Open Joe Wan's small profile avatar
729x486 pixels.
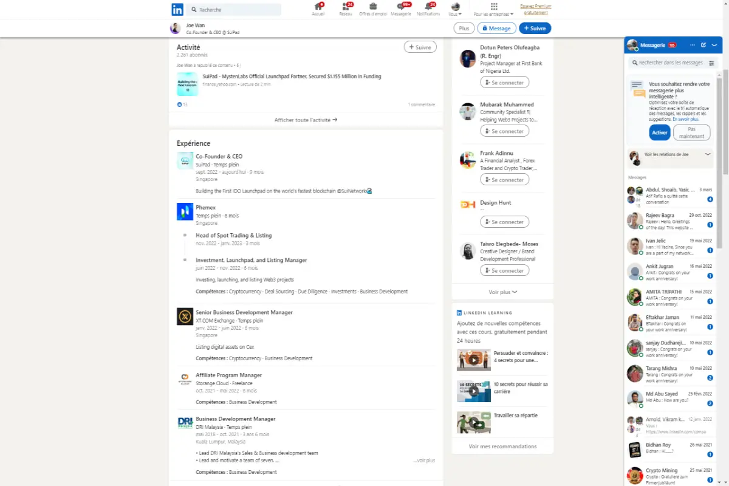coord(176,28)
